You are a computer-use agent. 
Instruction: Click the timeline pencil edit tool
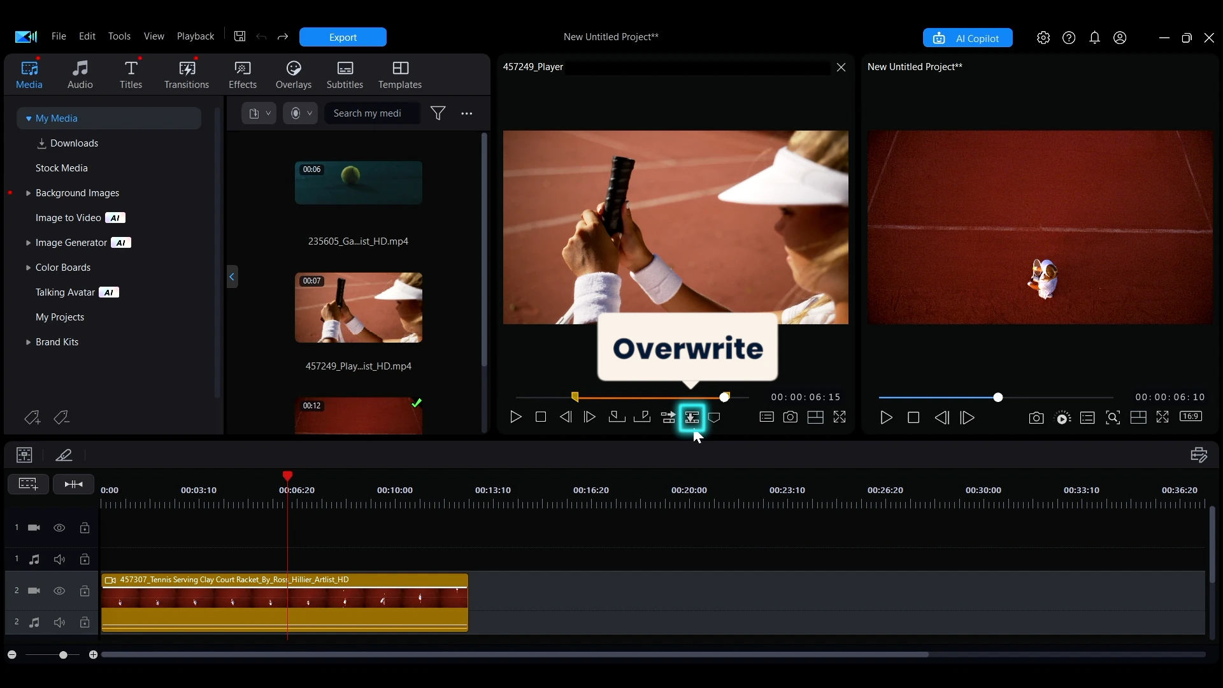[x=64, y=455]
